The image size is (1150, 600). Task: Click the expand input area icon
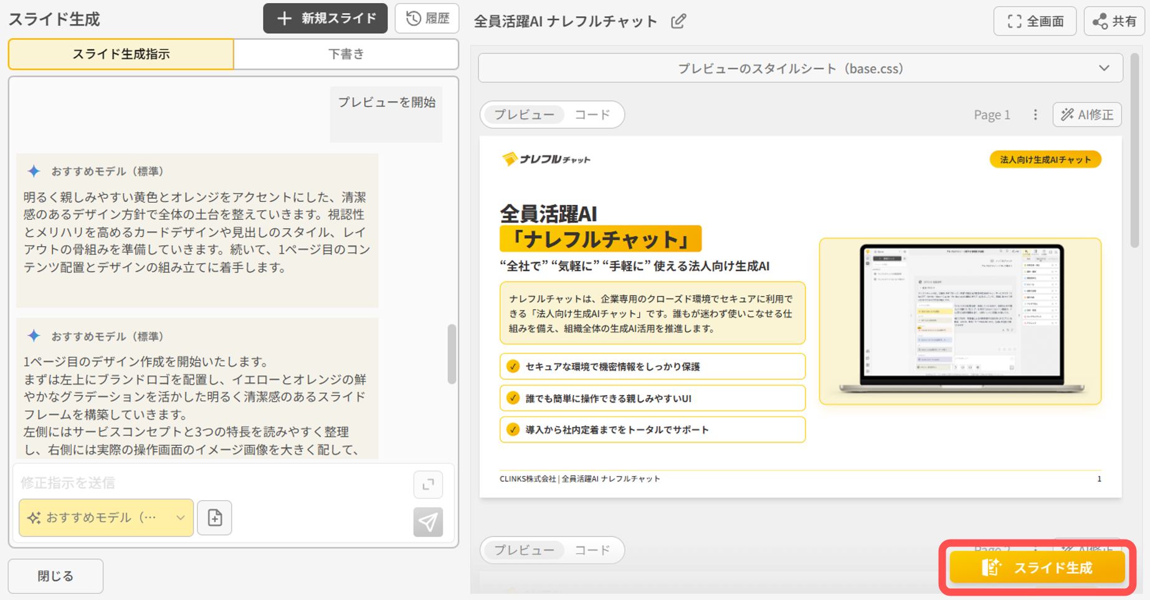point(428,485)
